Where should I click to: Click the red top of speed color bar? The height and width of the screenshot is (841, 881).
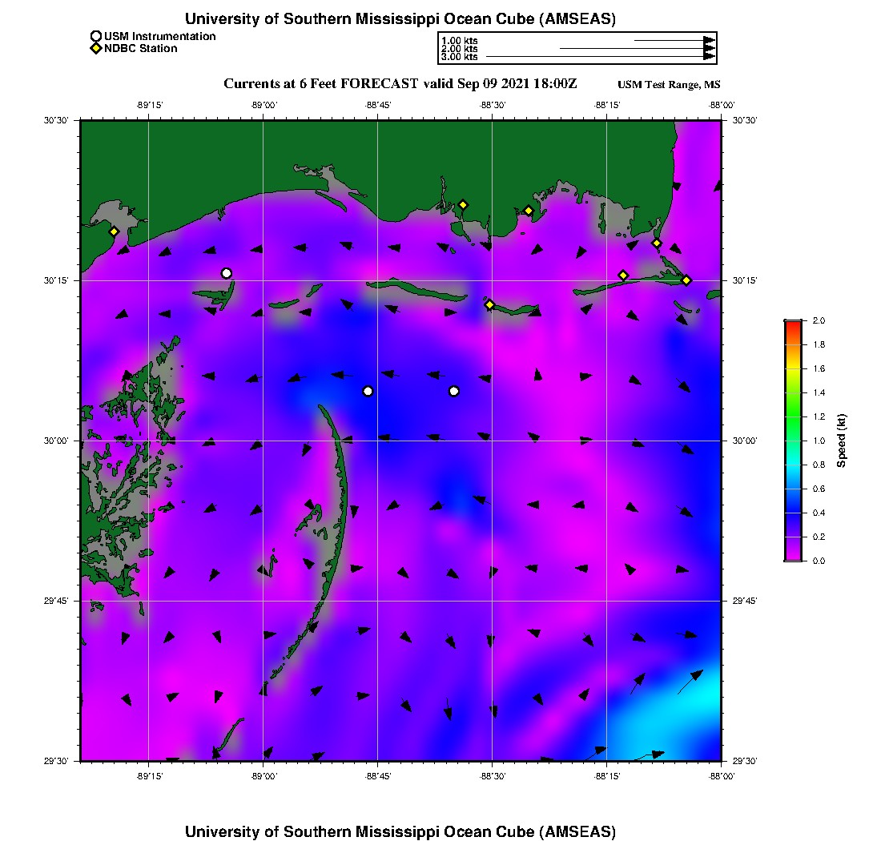pyautogui.click(x=793, y=324)
